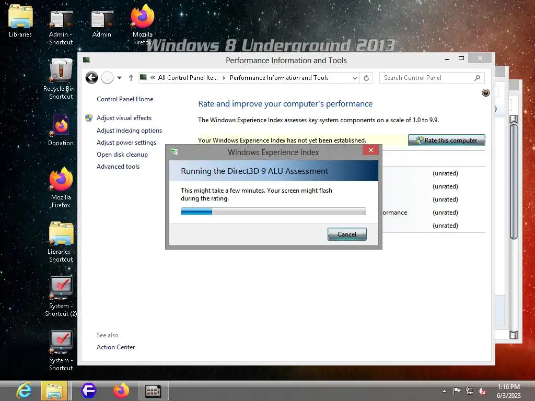Screen dimensions: 535x401
Task: Click the All Control Panel Items breadcrumb
Action: (x=188, y=78)
